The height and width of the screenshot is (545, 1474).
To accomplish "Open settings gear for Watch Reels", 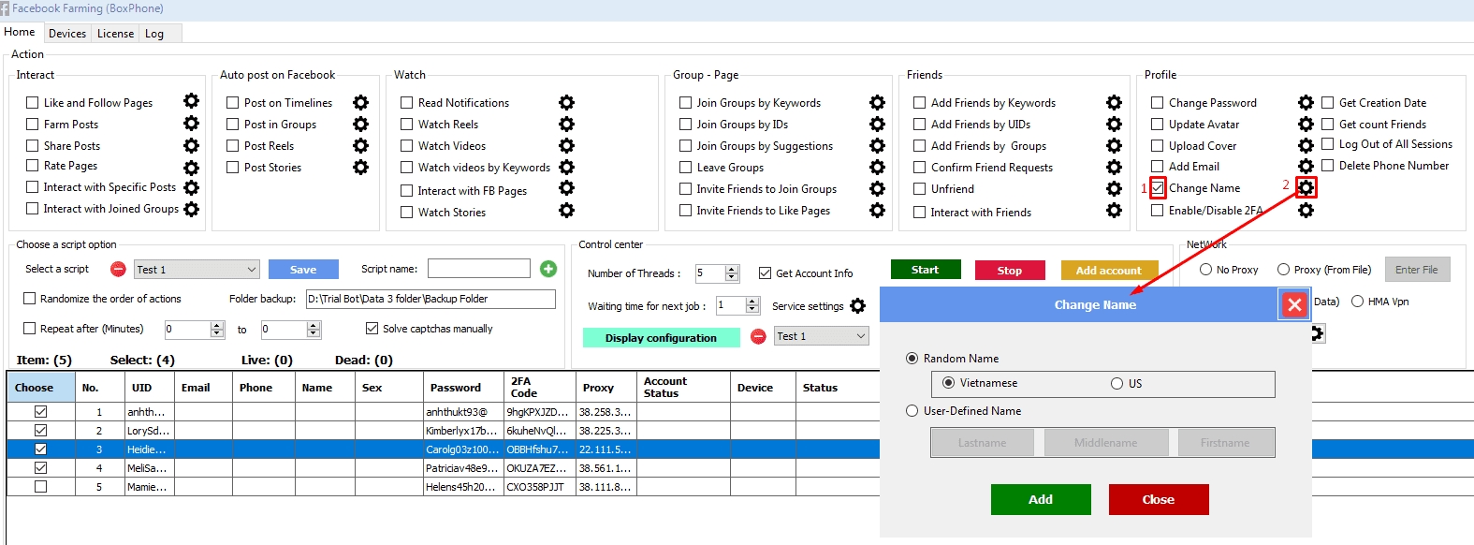I will point(566,124).
